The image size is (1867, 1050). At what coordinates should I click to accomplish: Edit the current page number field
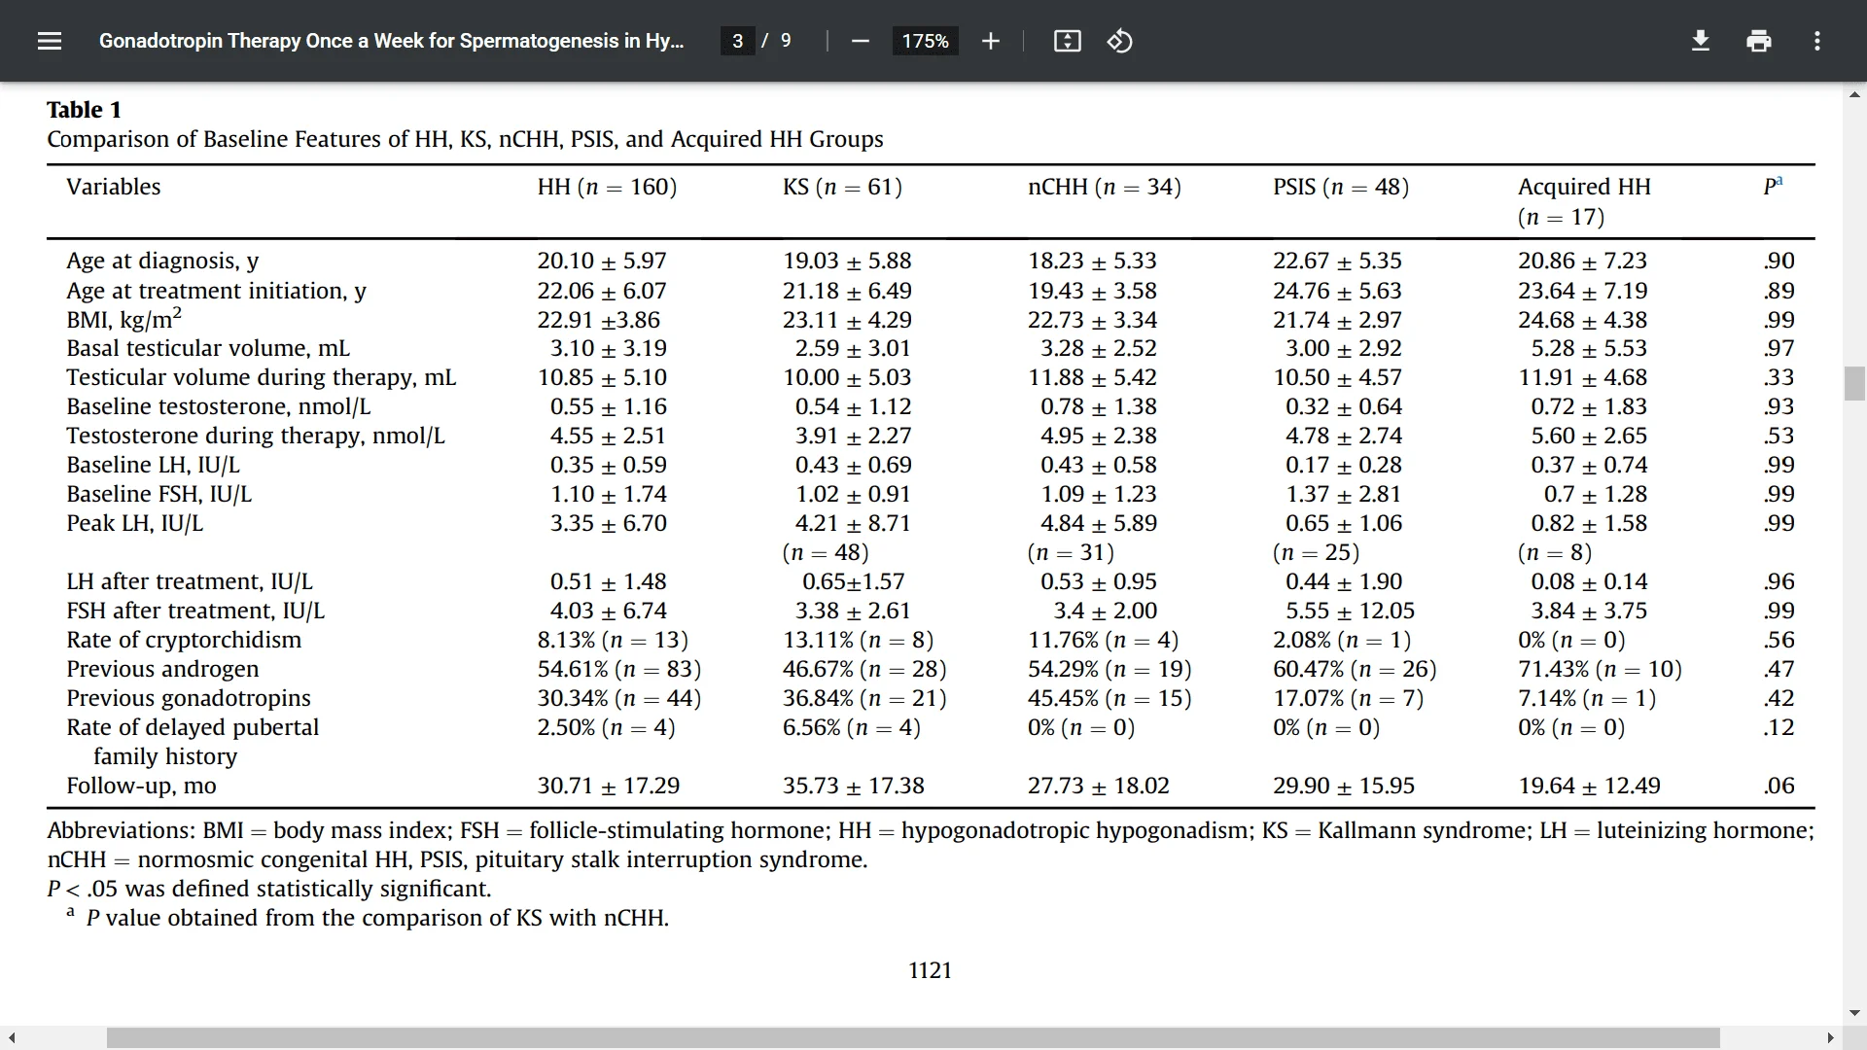(737, 41)
